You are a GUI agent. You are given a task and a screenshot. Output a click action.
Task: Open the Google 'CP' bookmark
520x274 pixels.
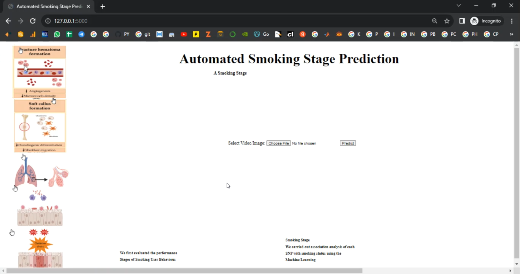[x=491, y=34]
